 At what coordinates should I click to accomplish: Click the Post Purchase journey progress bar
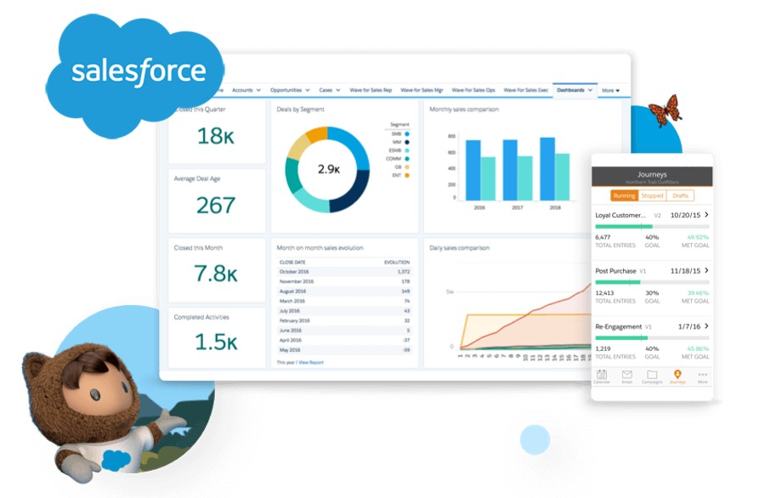[x=652, y=282]
